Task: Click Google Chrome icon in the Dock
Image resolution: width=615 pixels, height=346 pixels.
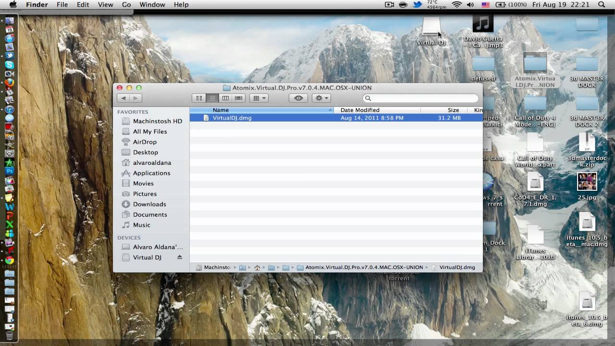Action: [x=9, y=260]
